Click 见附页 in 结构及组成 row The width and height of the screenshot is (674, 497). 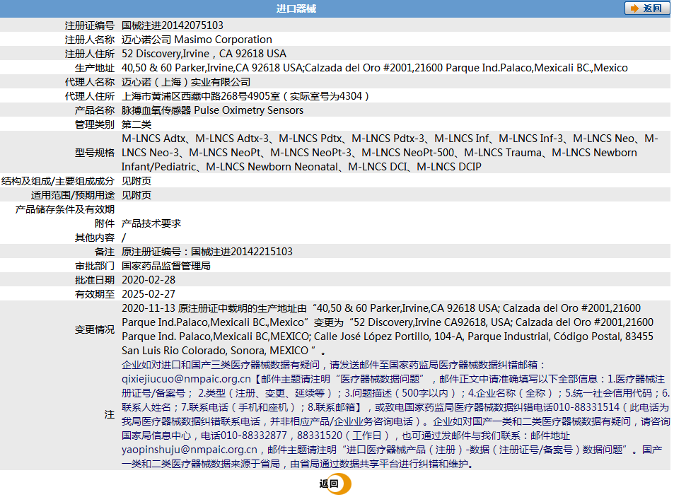136,181
